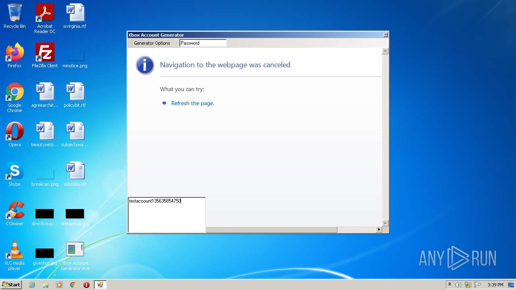This screenshot has height=290, width=516.
Task: Open VLC media player shortcut
Action: click(15, 255)
